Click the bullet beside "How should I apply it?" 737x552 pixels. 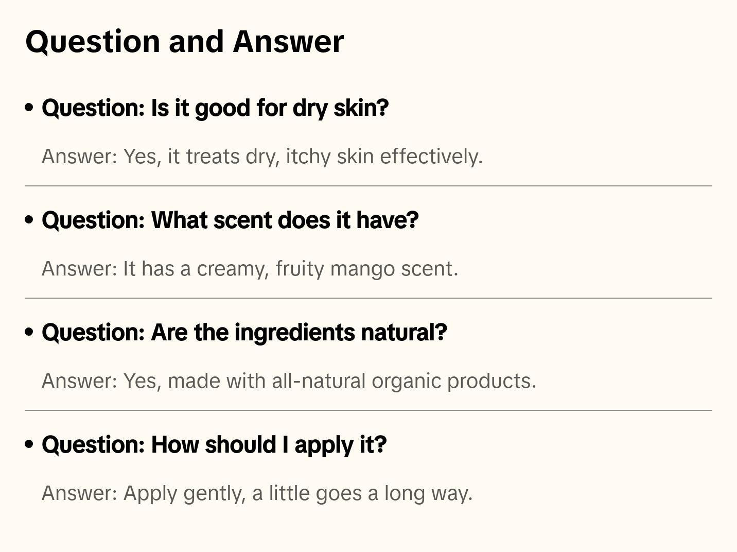[29, 445]
